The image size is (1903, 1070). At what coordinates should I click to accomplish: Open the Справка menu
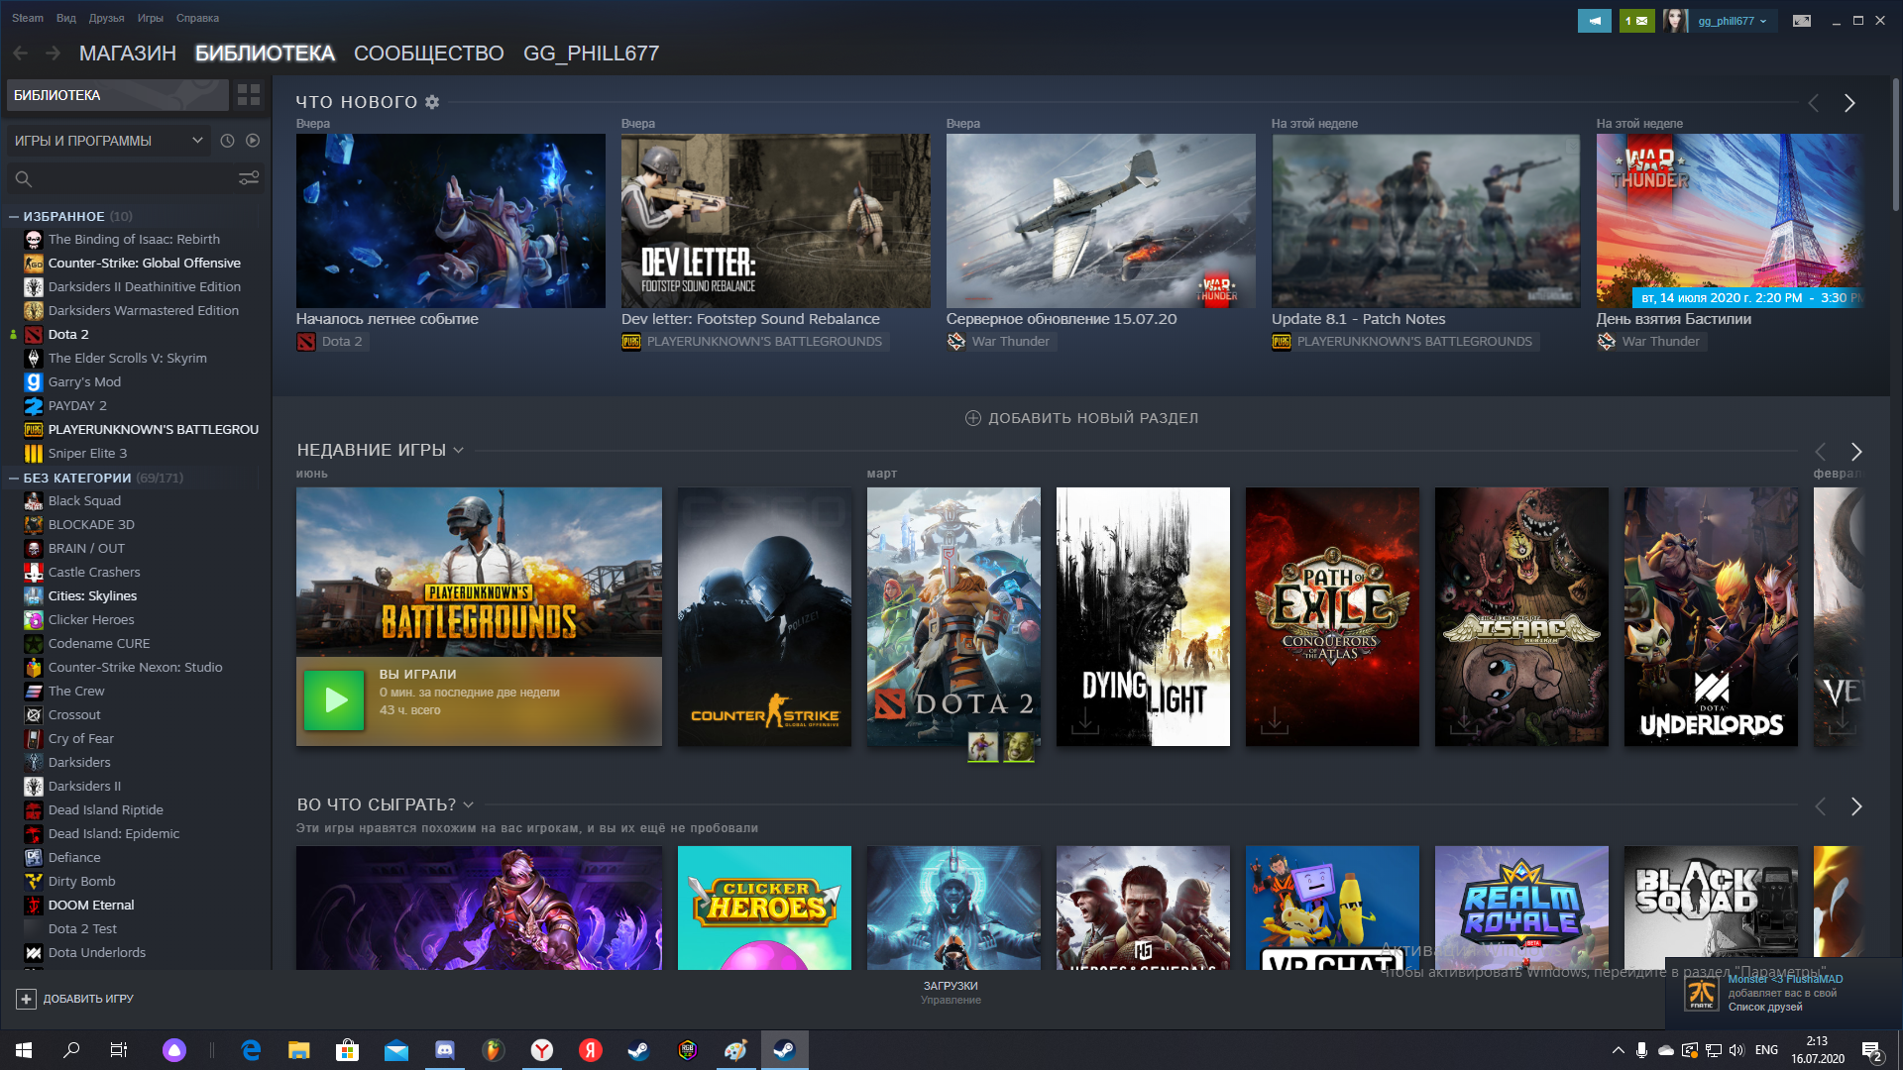(x=197, y=18)
